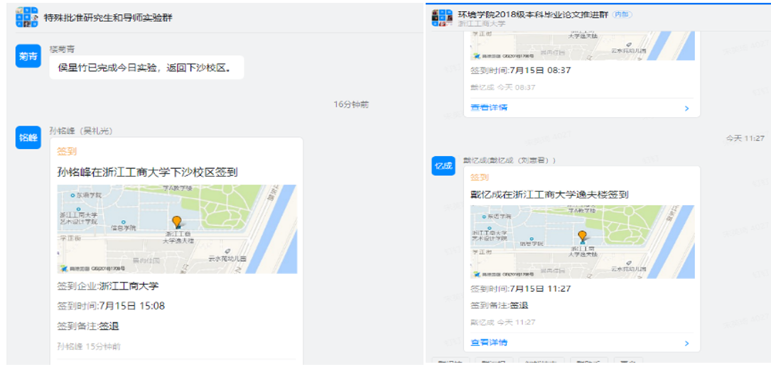Click the line 签到企业:浙江工商大学
Viewport: 771px width, 367px height.
pos(108,286)
